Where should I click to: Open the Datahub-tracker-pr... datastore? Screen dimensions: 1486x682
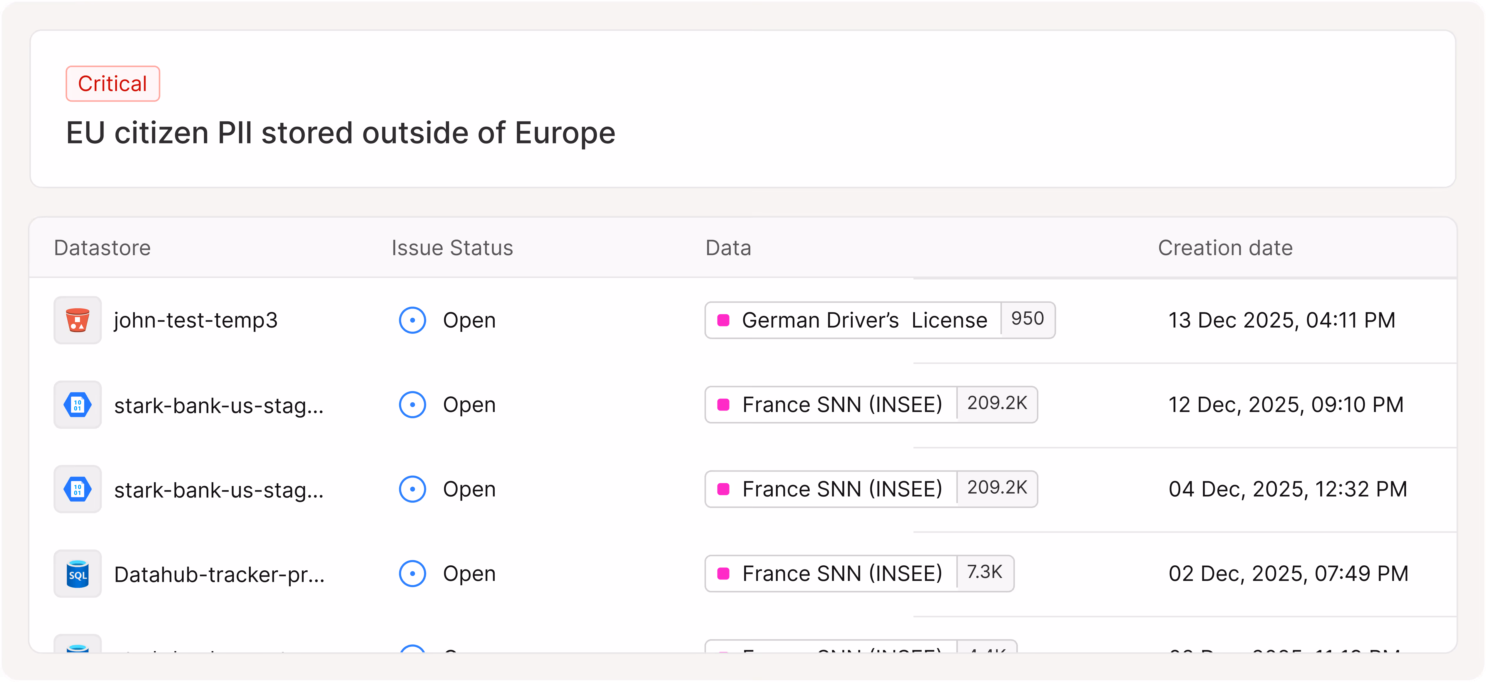219,574
